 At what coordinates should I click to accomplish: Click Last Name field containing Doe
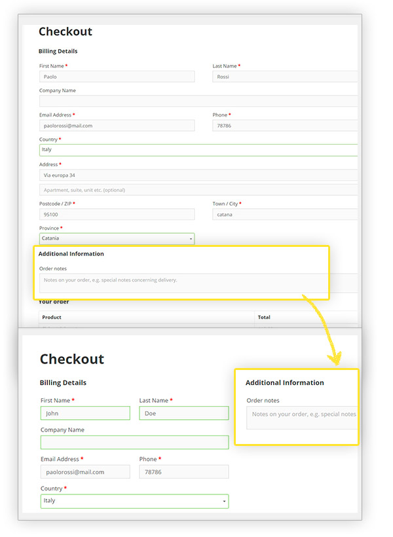(183, 413)
